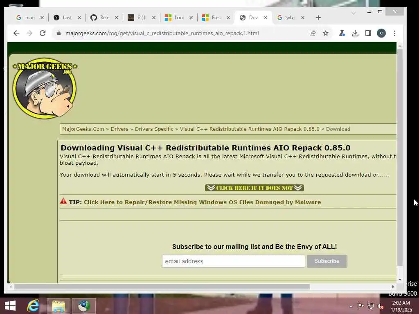419x314 pixels.
Task: Switch to the 'wha' Google tab
Action: 287,18
